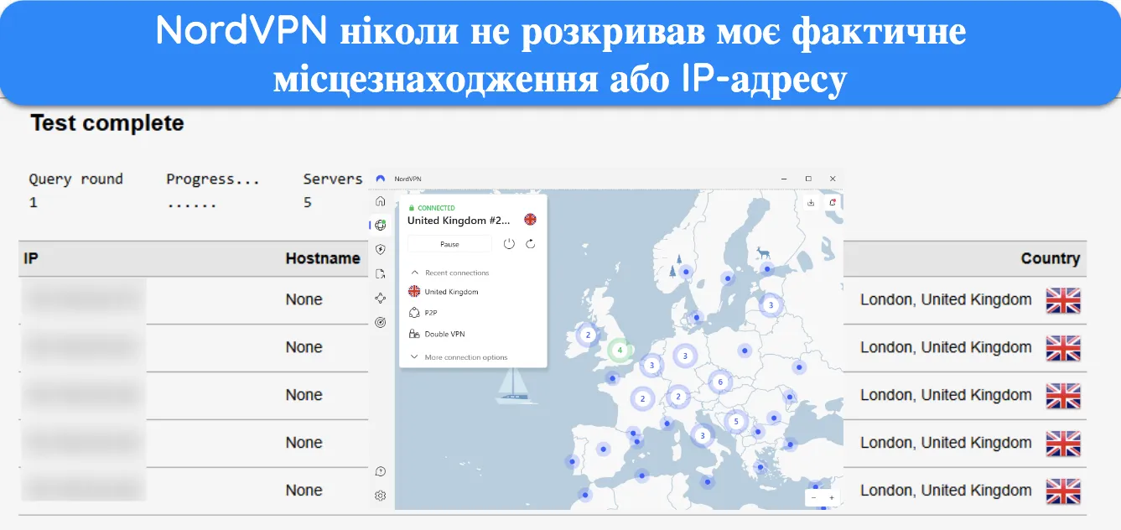Click the Progress... label
The image size is (1121, 530).
(x=213, y=179)
